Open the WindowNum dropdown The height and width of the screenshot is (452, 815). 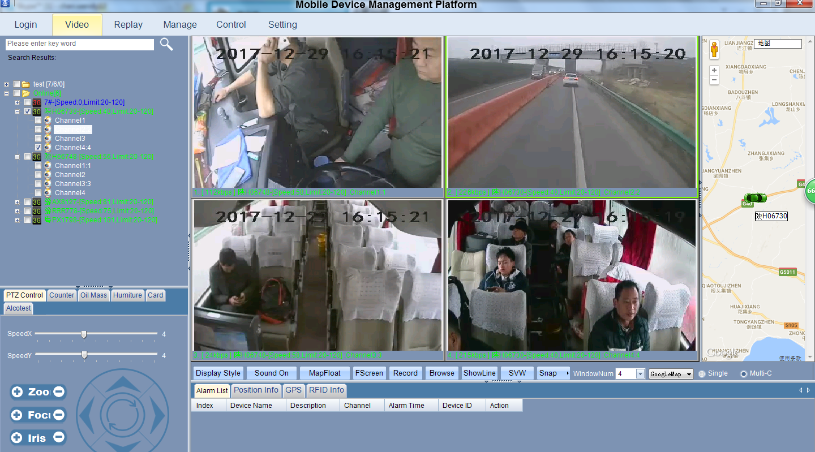point(640,374)
